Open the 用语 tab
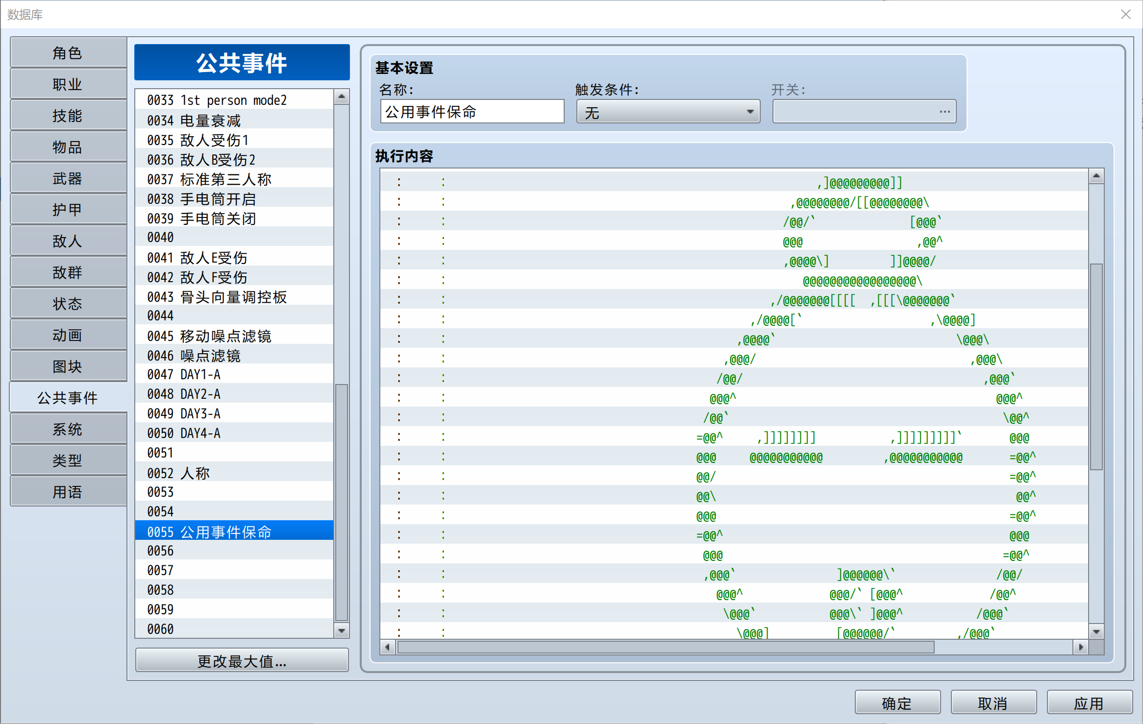 pos(68,492)
